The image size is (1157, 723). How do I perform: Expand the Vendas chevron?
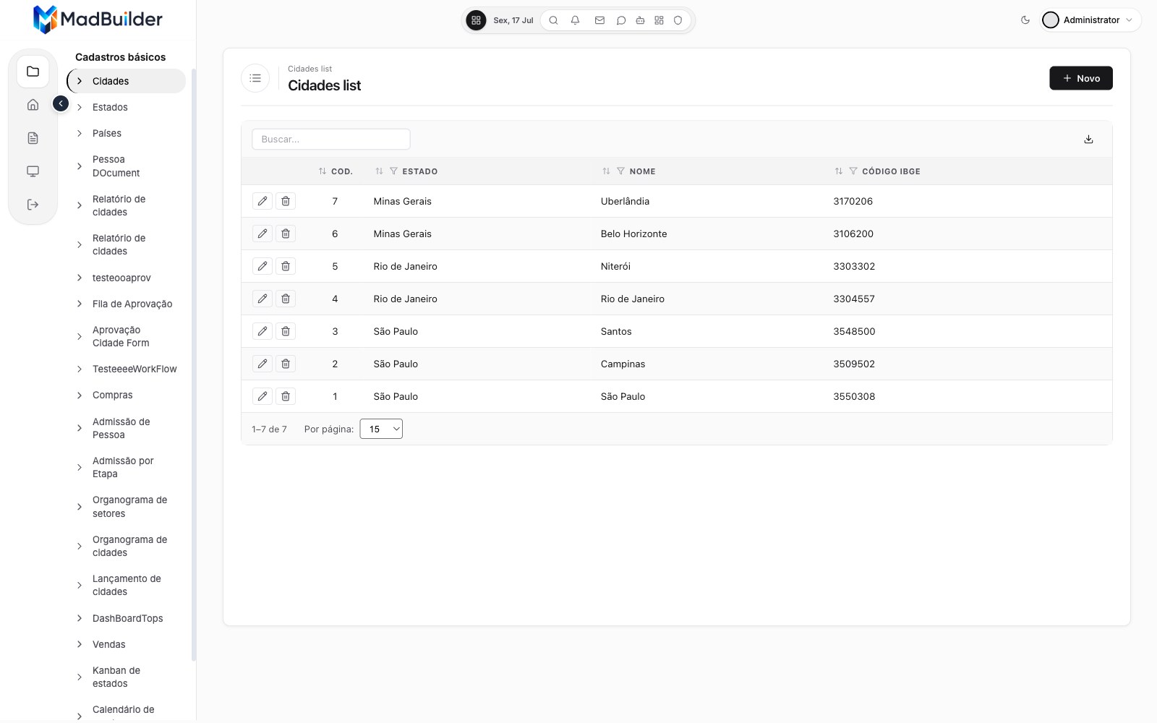80,644
